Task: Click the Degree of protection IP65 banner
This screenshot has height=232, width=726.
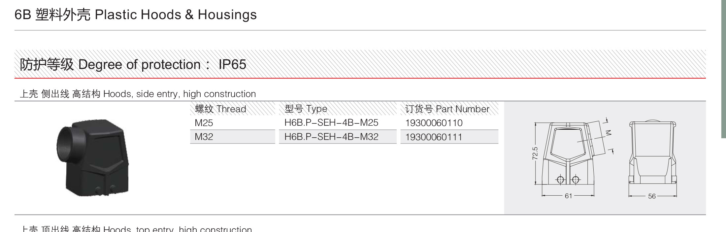Action: tap(360, 64)
